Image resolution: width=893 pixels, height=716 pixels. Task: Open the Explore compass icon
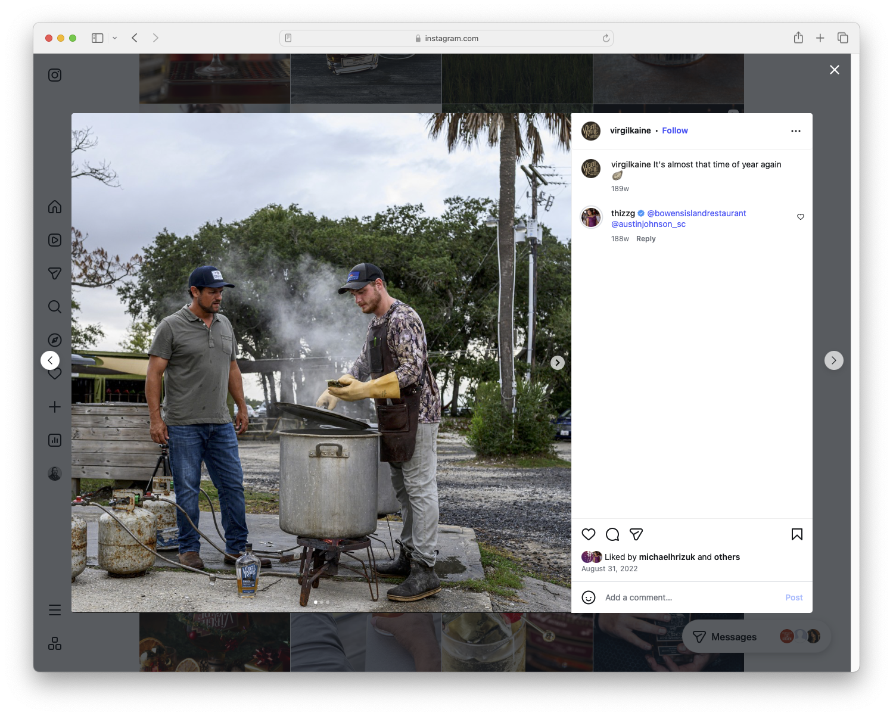tap(54, 340)
